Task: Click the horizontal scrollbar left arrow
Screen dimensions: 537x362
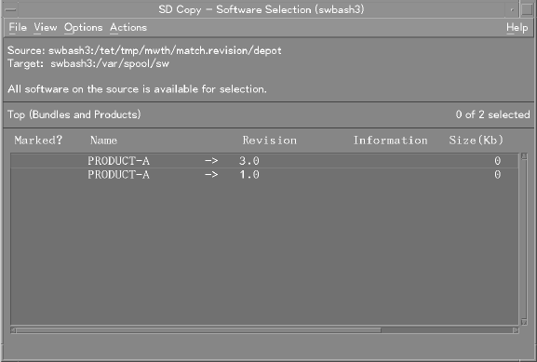Action: coord(13,330)
